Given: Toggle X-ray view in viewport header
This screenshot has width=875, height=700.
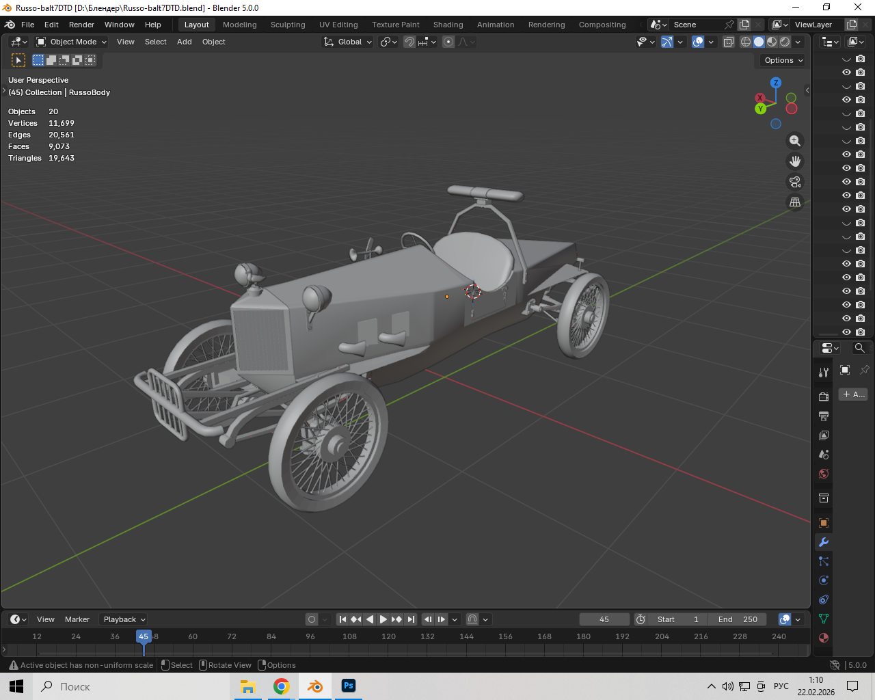Looking at the screenshot, I should coord(729,42).
